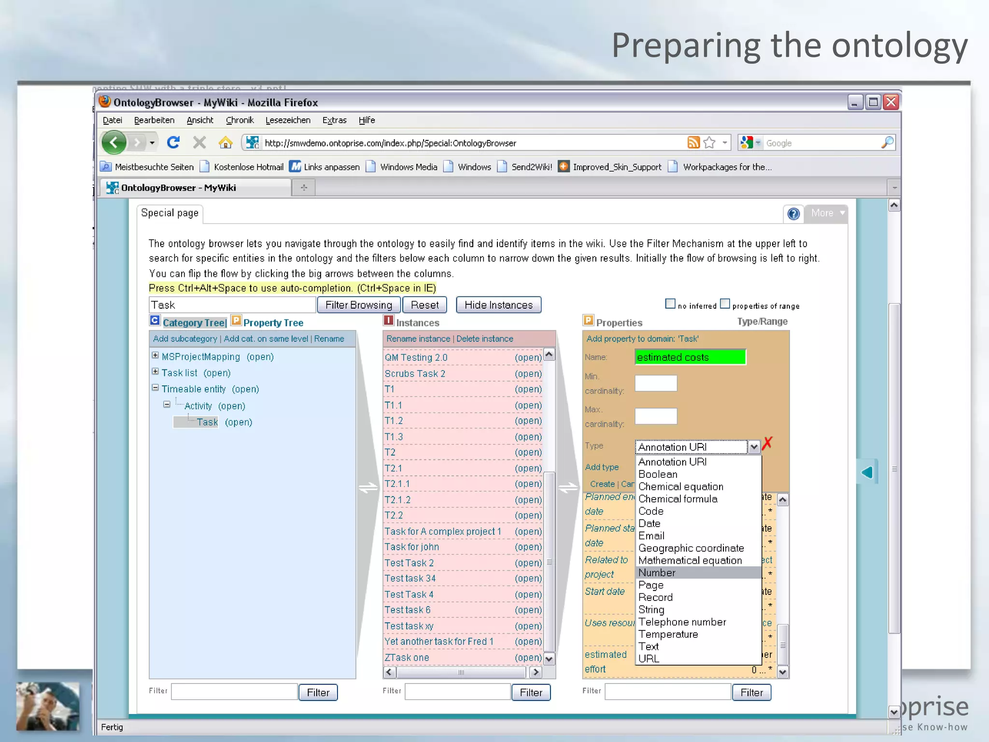Click the RSS feed icon in the address bar
The width and height of the screenshot is (989, 742).
pos(693,143)
